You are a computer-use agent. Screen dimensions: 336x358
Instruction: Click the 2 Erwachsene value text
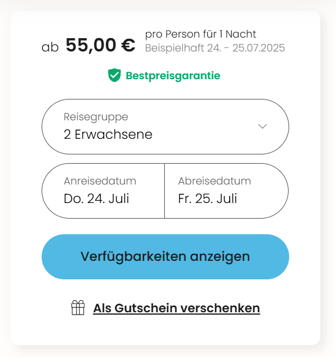point(108,134)
